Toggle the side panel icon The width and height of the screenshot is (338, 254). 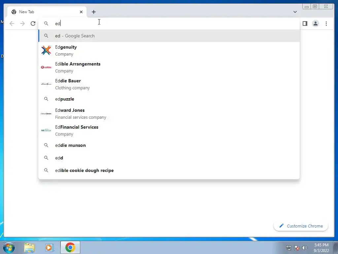[x=305, y=23]
